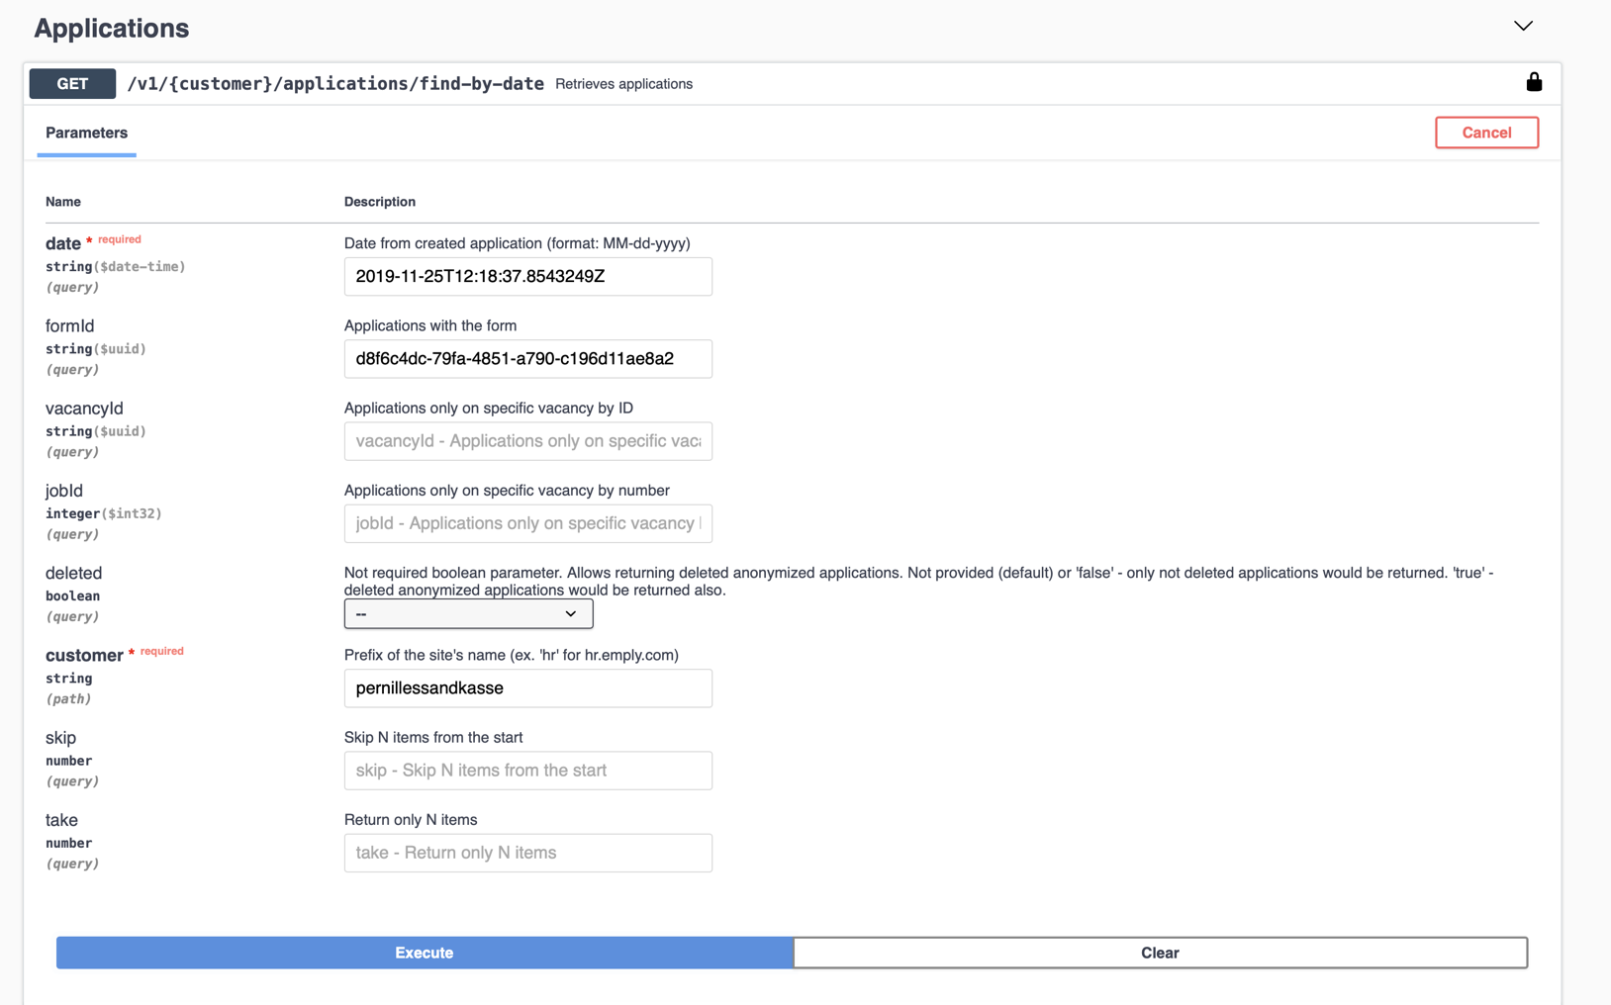Switch to the Parameters tab
Viewport: 1611px width, 1005px height.
coord(86,133)
